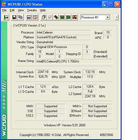Click the Processor field 'Intel Celeron'
This screenshot has height=140, width=138.
[x=63, y=32]
